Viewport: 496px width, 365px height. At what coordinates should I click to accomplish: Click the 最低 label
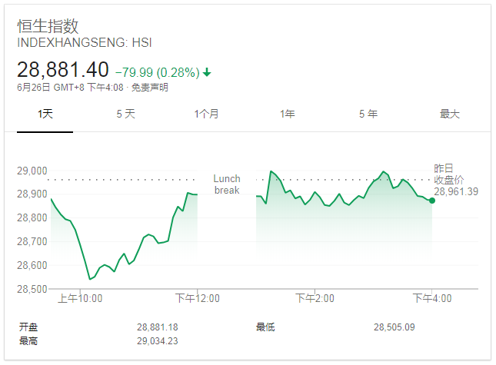pyautogui.click(x=265, y=327)
